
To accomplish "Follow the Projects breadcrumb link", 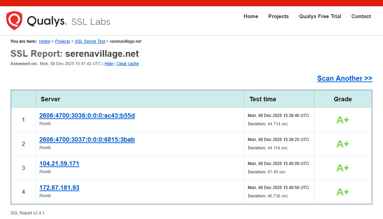I will [x=63, y=41].
